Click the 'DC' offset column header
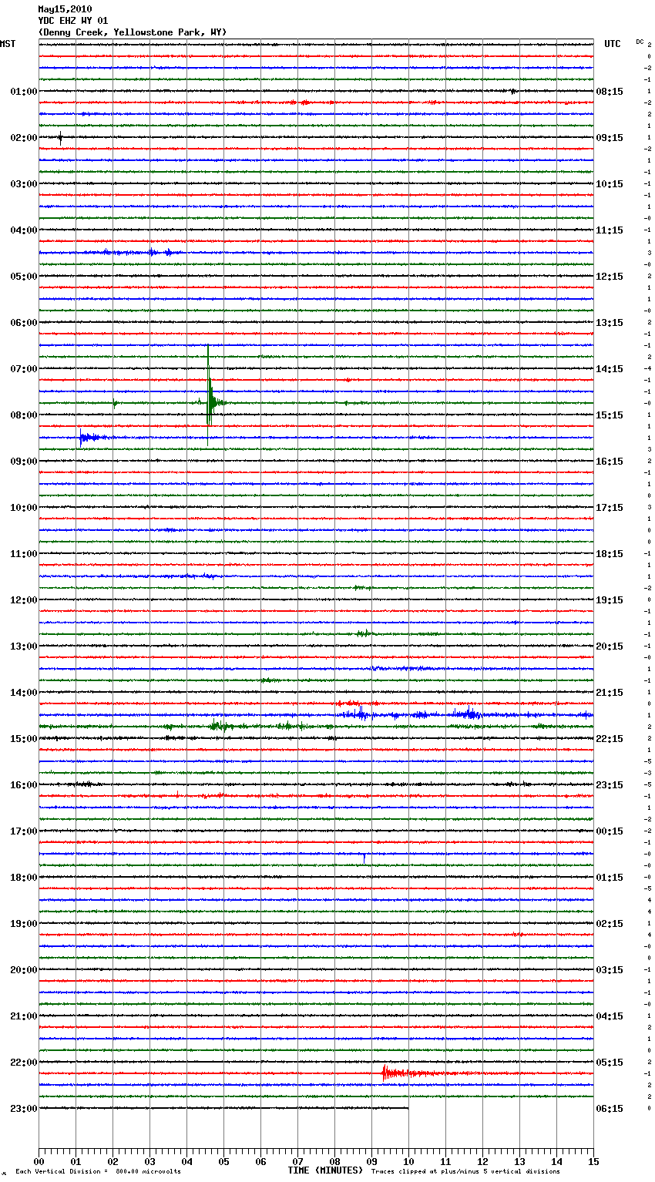Viewport: 655px width, 1182px height. tap(640, 42)
